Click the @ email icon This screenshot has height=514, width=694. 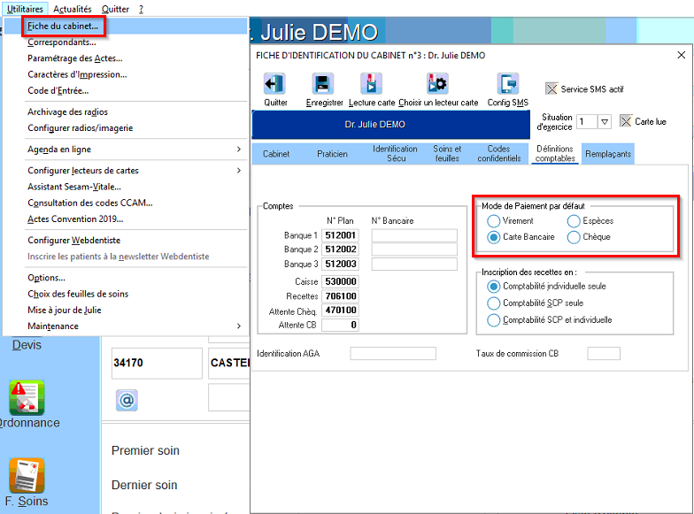point(127,400)
